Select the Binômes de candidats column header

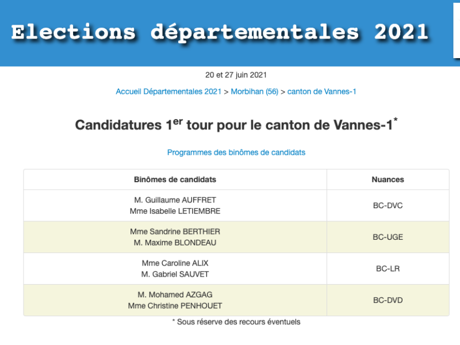(x=175, y=179)
